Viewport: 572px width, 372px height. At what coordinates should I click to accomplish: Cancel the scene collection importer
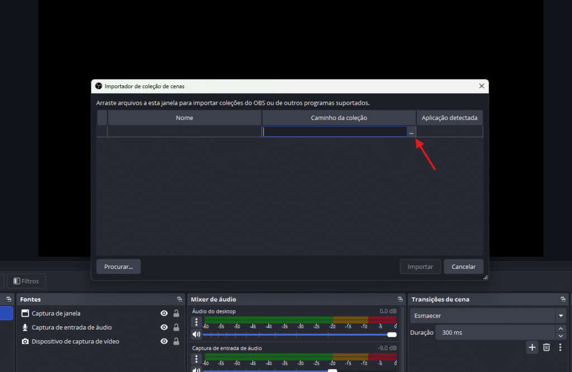[463, 267]
